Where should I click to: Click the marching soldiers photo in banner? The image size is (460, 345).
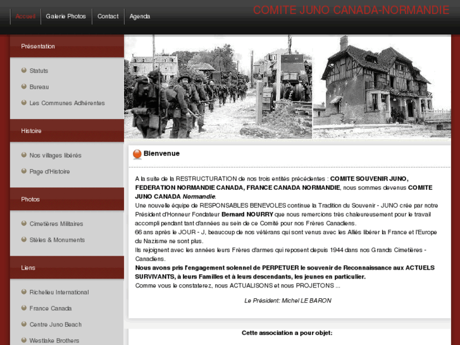218,87
